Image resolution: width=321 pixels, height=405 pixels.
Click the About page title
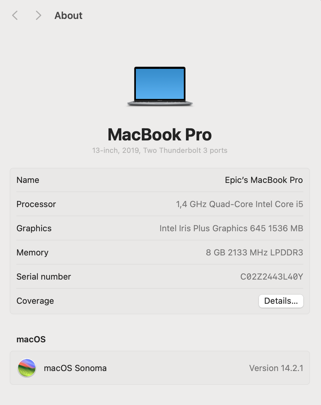click(x=68, y=15)
